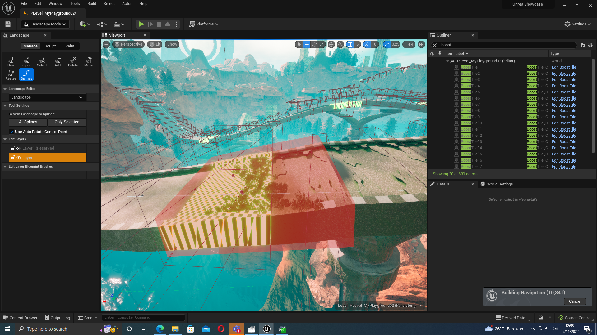Switch to the Sculpt tab
Image resolution: width=597 pixels, height=335 pixels.
coord(50,46)
